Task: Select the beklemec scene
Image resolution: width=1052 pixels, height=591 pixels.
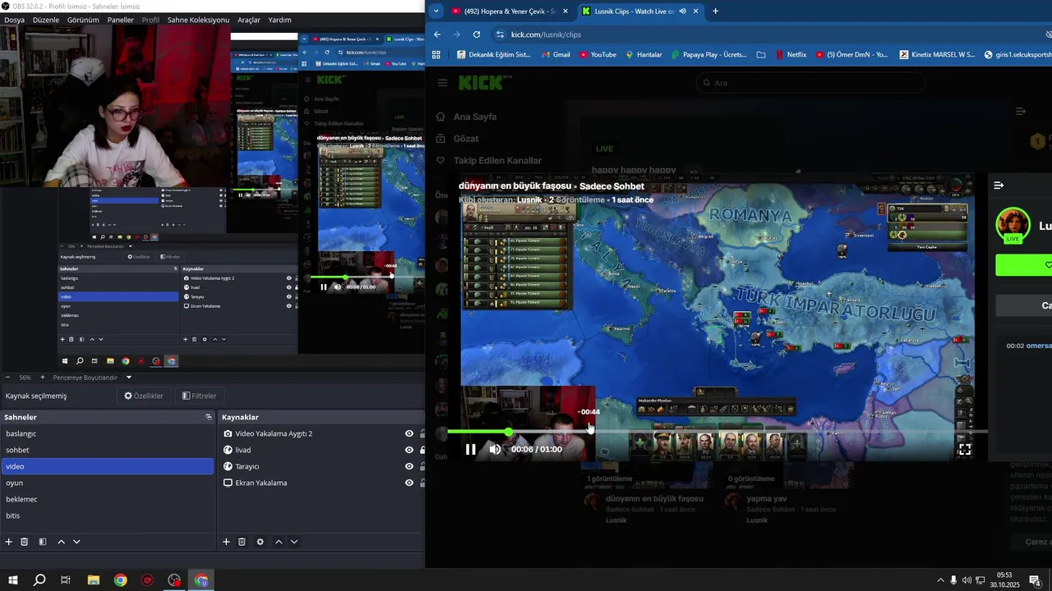Action: 108,499
